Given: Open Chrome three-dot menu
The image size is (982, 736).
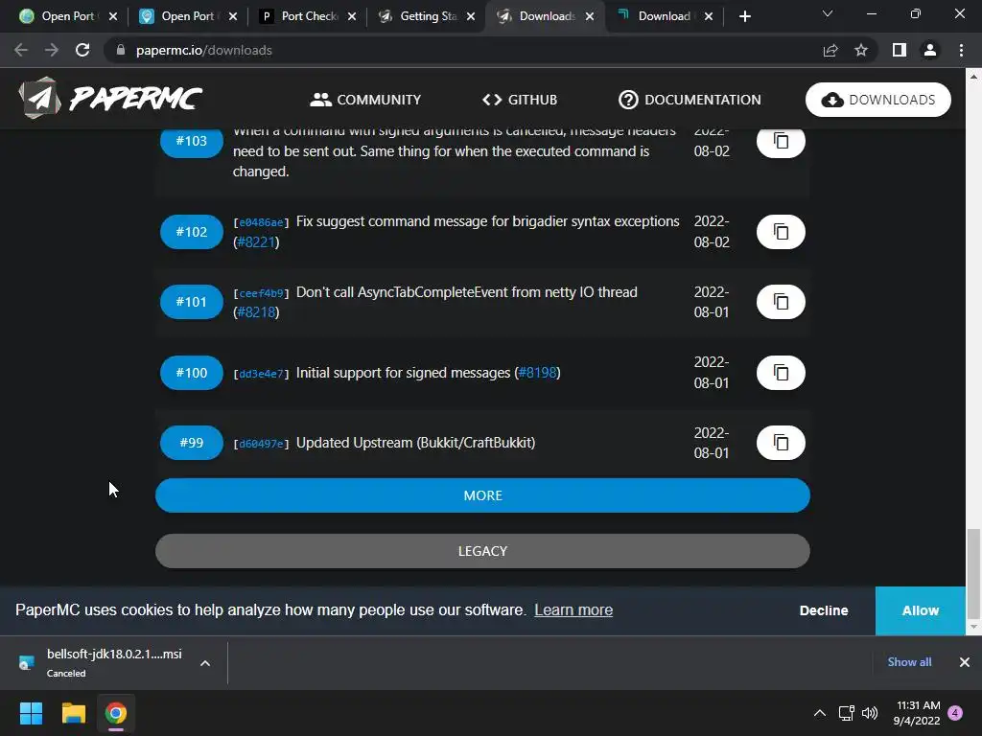Looking at the screenshot, I should (961, 50).
